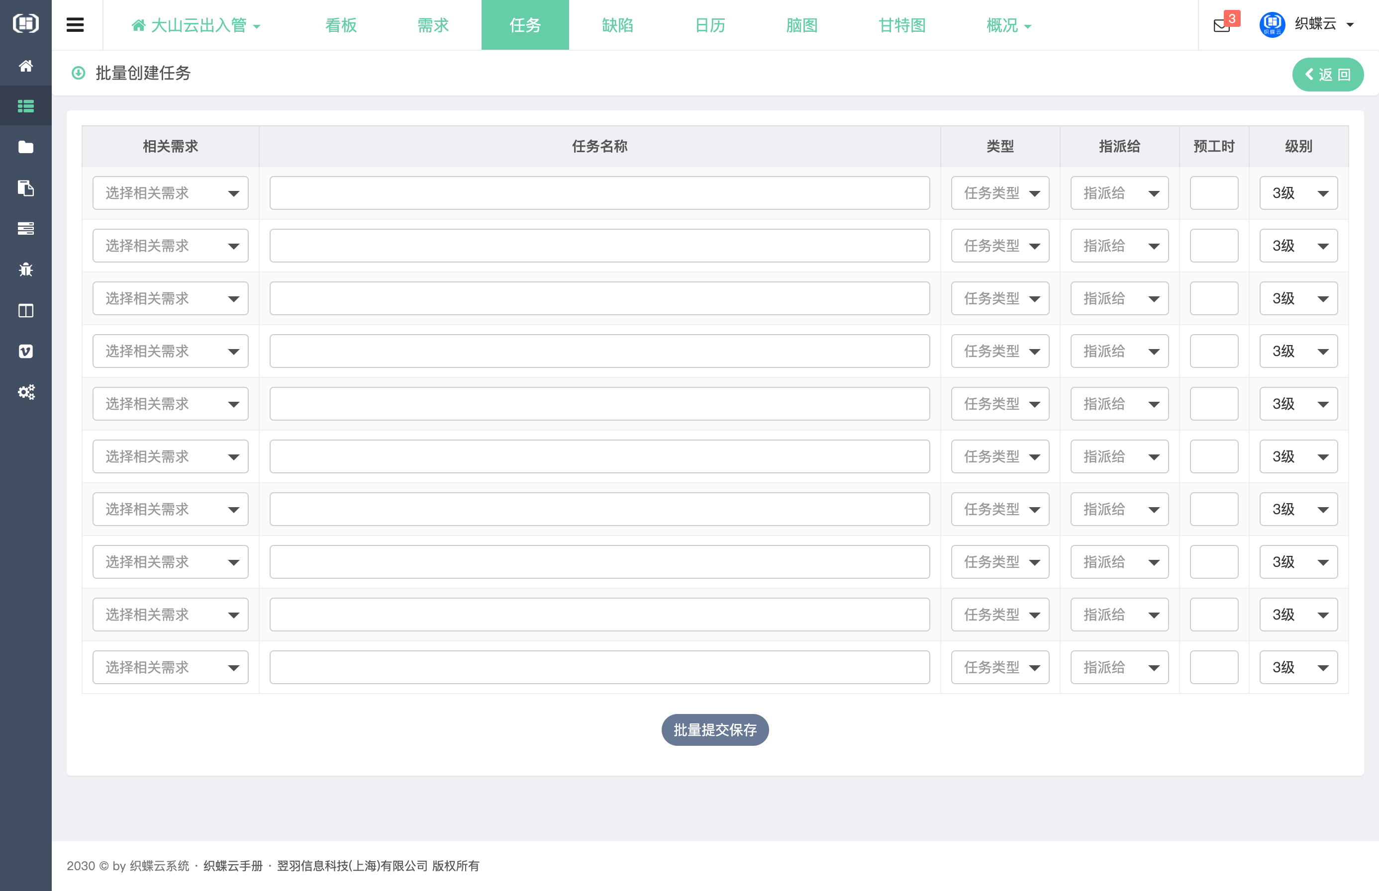Click the settings gears icon in sidebar
This screenshot has height=891, width=1379.
click(x=25, y=392)
